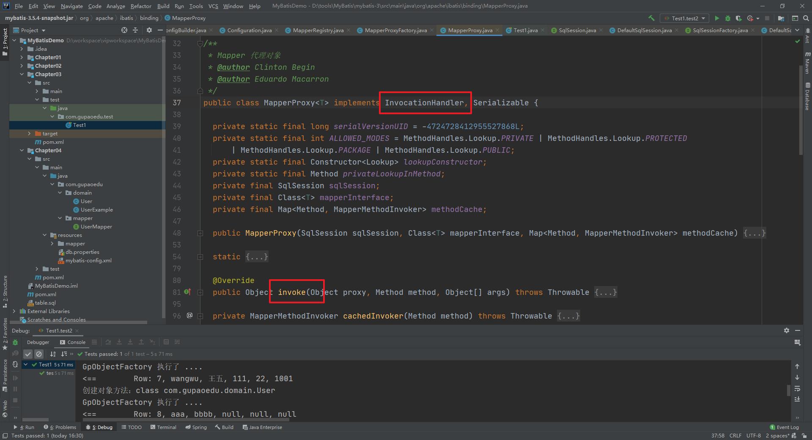
Task: Open the Layout settings icon in the Debug toolbar
Action: click(797, 342)
